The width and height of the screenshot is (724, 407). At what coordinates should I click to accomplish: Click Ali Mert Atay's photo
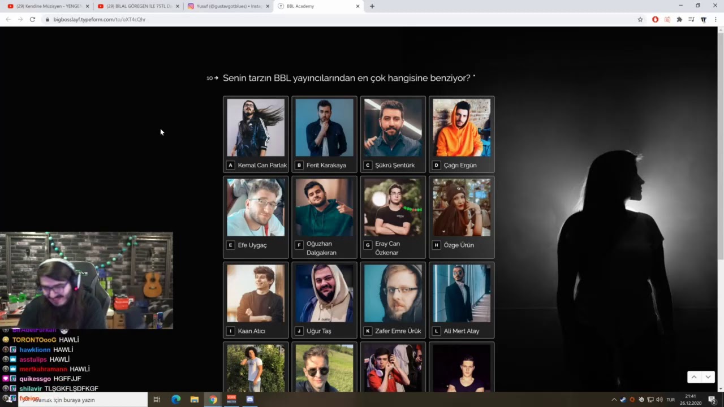point(462,293)
